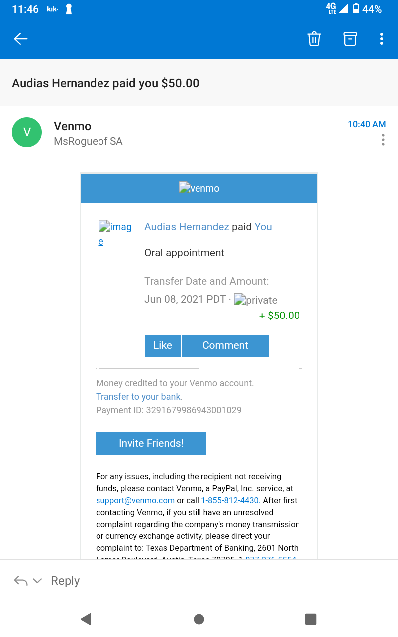Open the message options three-dot menu
Image resolution: width=398 pixels, height=637 pixels.
coord(383,140)
